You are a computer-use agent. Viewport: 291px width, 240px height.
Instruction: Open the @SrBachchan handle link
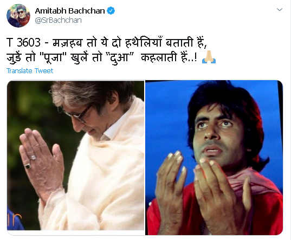coord(58,20)
